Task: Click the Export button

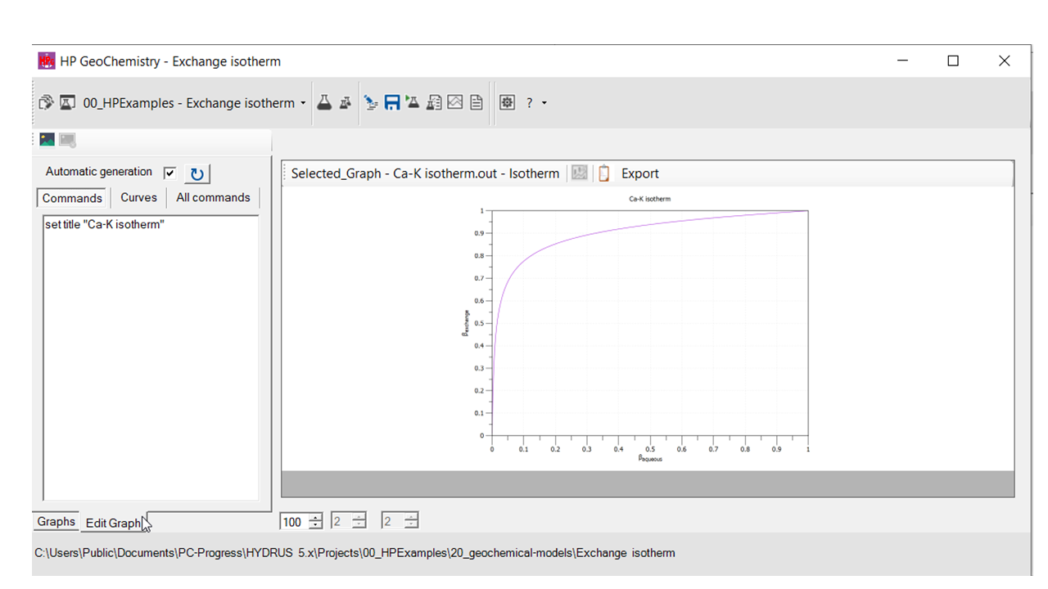Action: click(x=639, y=173)
